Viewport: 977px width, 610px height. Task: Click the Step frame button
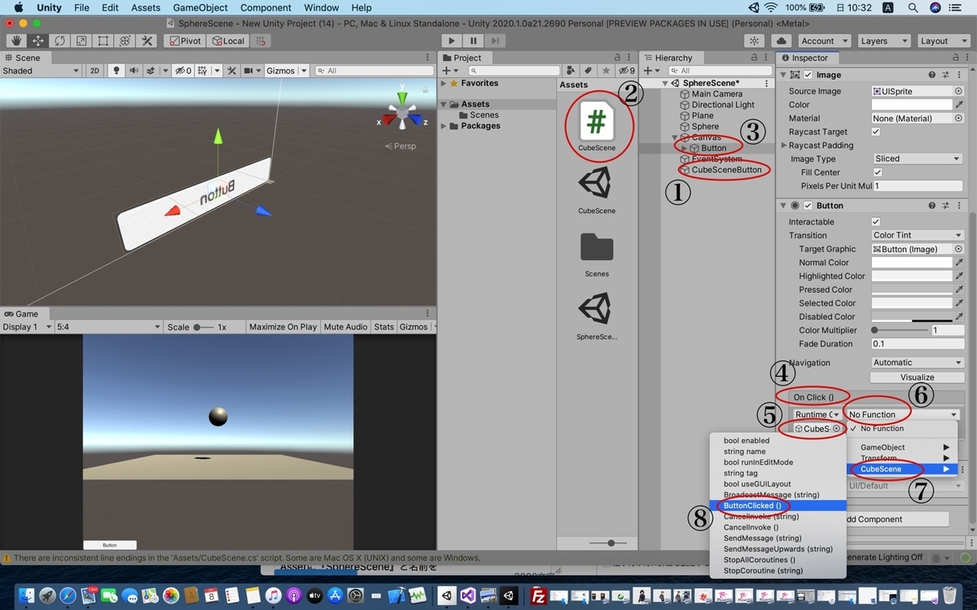(x=495, y=41)
